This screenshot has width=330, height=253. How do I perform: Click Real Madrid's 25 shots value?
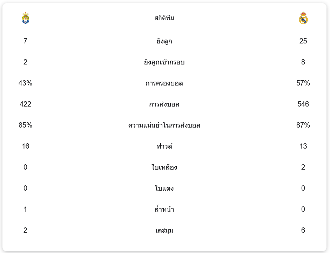pos(303,41)
